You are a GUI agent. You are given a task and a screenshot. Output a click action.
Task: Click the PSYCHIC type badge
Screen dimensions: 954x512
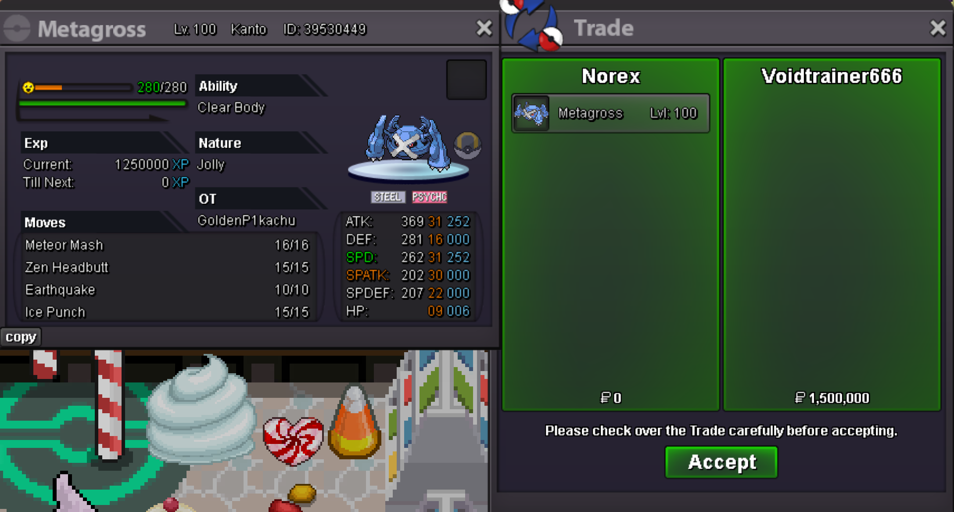click(429, 197)
